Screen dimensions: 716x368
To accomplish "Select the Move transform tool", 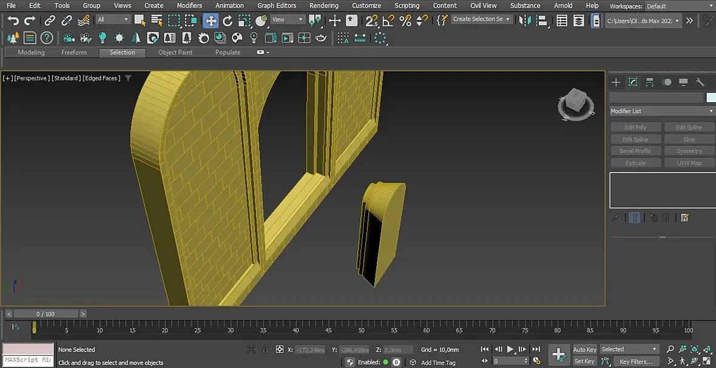I will (x=211, y=21).
